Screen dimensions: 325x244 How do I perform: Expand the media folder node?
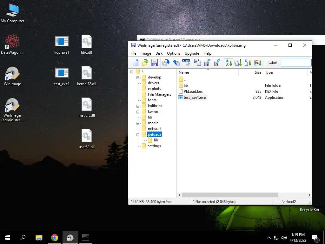(x=138, y=124)
